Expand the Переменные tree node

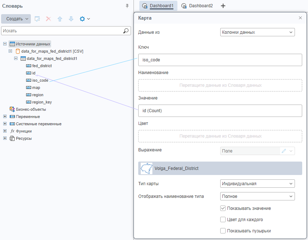pos(5,117)
